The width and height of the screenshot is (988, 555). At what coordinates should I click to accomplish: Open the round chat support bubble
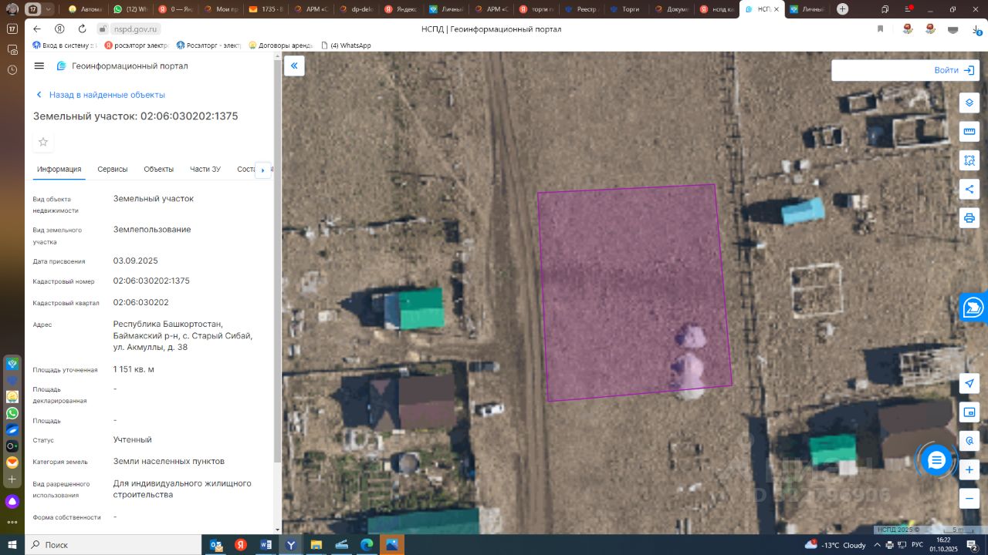click(x=936, y=461)
